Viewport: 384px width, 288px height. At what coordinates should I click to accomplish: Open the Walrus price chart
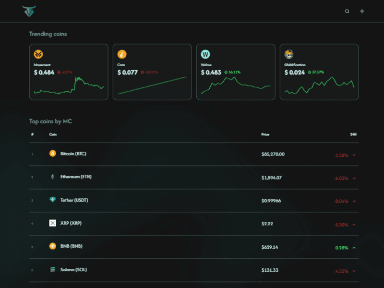point(236,85)
